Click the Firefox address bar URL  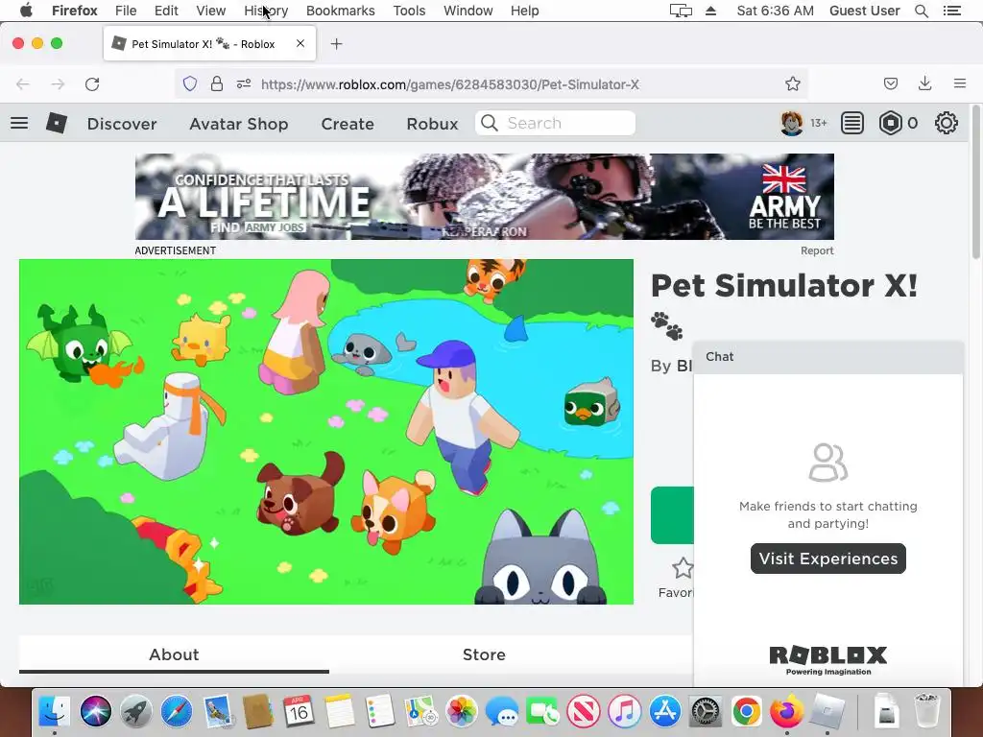point(450,84)
